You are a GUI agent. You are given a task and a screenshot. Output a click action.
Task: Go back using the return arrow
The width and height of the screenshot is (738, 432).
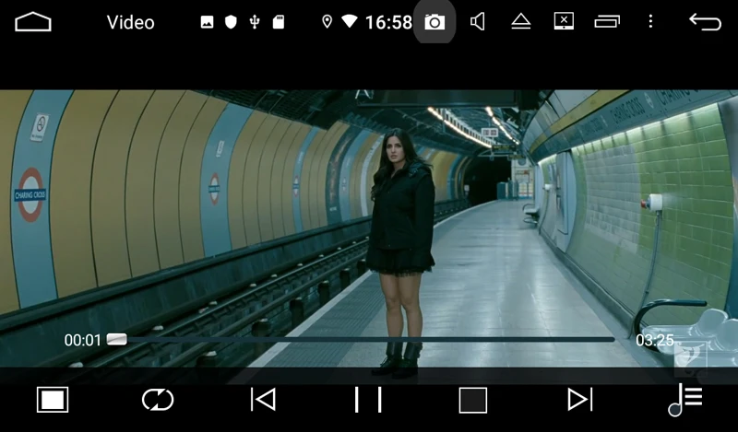705,21
